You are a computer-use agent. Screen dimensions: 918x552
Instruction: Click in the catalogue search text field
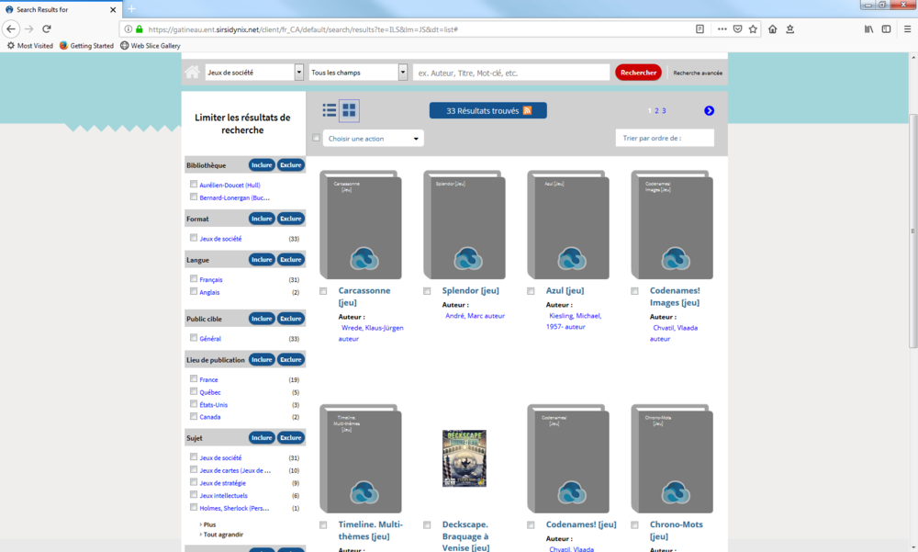coord(511,73)
